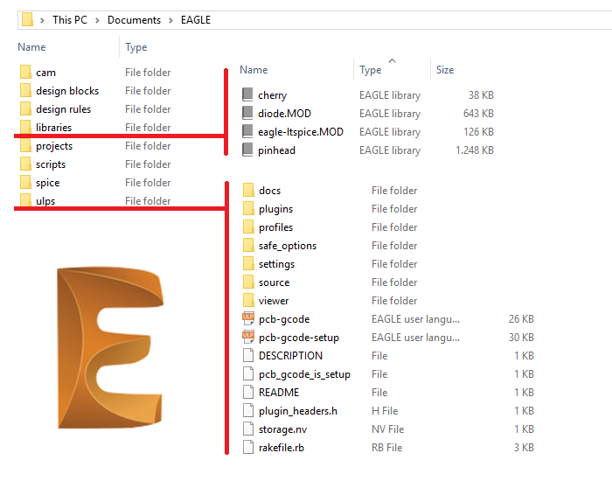This screenshot has width=612, height=481.
Task: Click the profiles folder icon
Action: [x=248, y=227]
